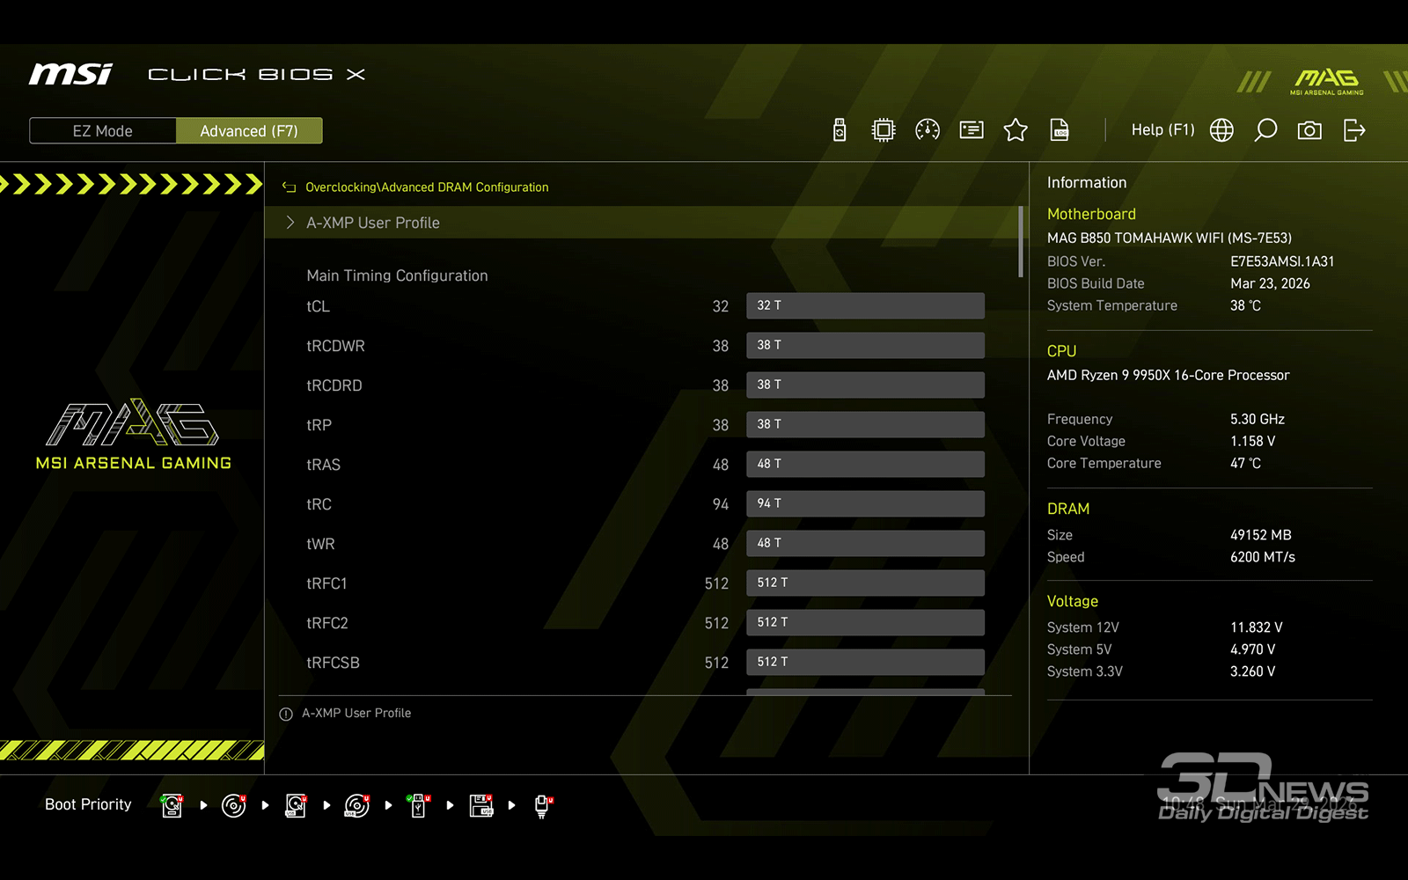The width and height of the screenshot is (1408, 880).
Task: Select Advanced (F7) mode
Action: point(249,131)
